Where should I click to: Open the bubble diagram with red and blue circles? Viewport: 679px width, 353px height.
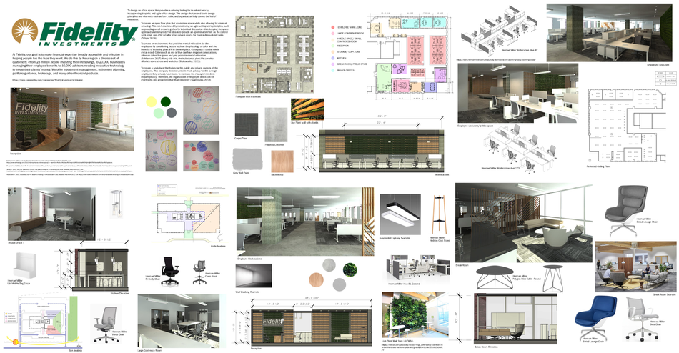tap(201, 156)
